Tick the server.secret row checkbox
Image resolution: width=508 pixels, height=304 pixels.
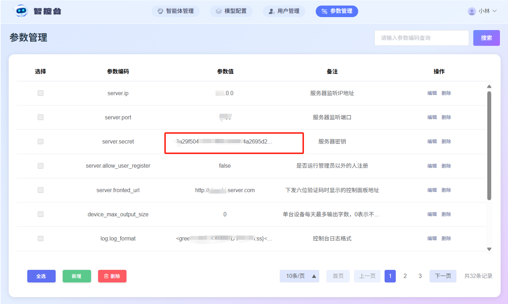41,141
